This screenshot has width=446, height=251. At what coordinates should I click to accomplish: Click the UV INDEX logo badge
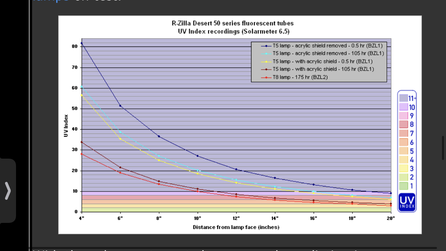point(407,202)
